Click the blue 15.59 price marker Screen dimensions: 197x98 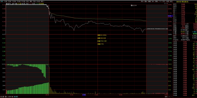coord(170,16)
